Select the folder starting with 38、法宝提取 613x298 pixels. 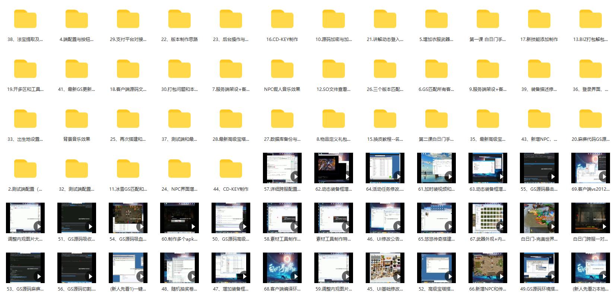25,19
